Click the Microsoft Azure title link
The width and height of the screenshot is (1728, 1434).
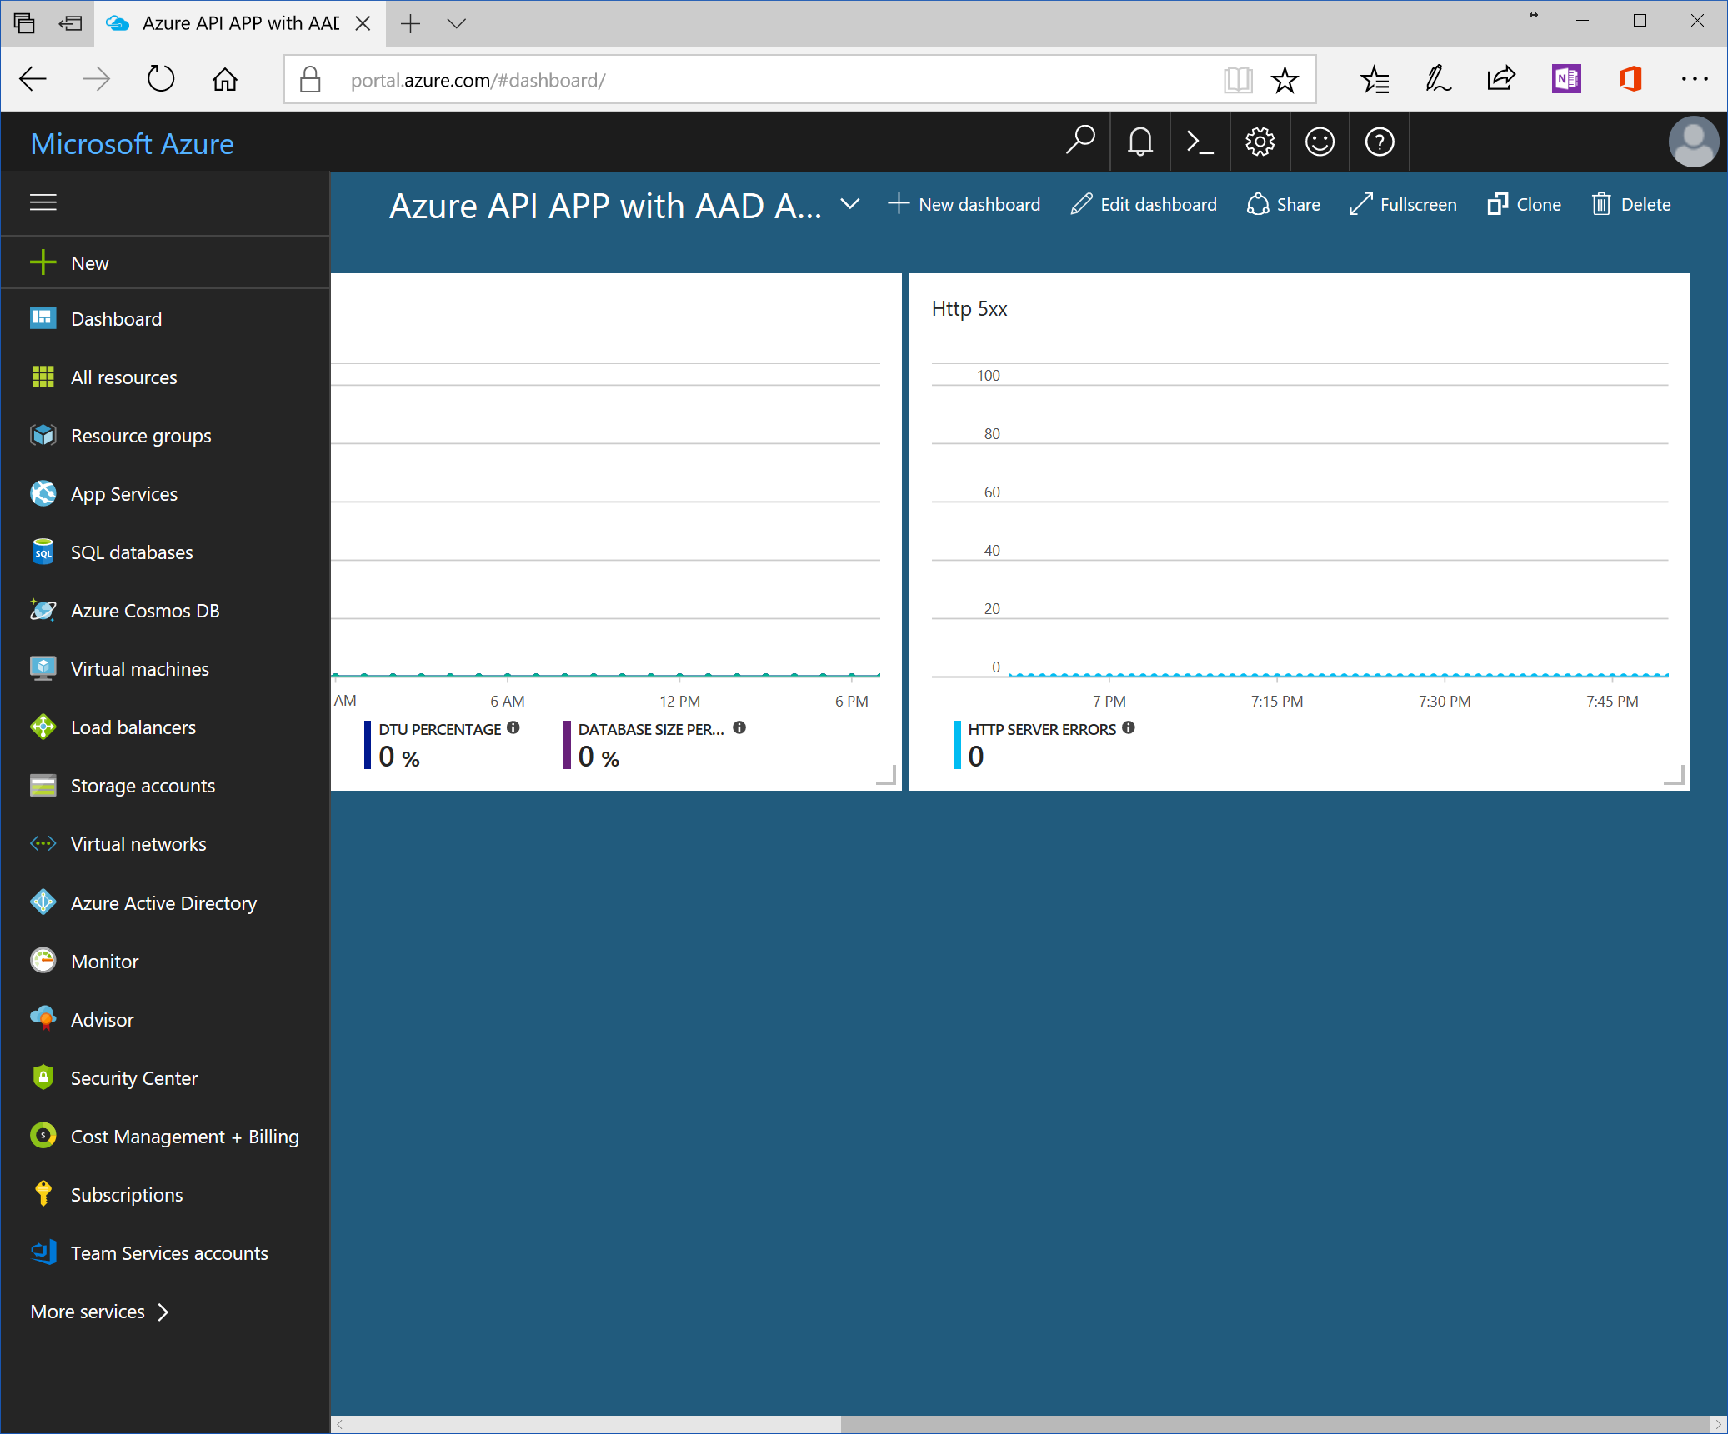[132, 143]
